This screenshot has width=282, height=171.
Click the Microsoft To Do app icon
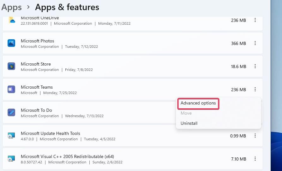tap(11, 112)
